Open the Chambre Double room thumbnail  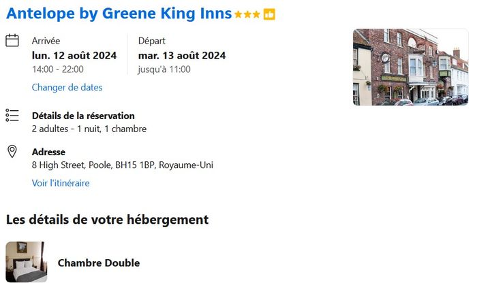(x=26, y=261)
